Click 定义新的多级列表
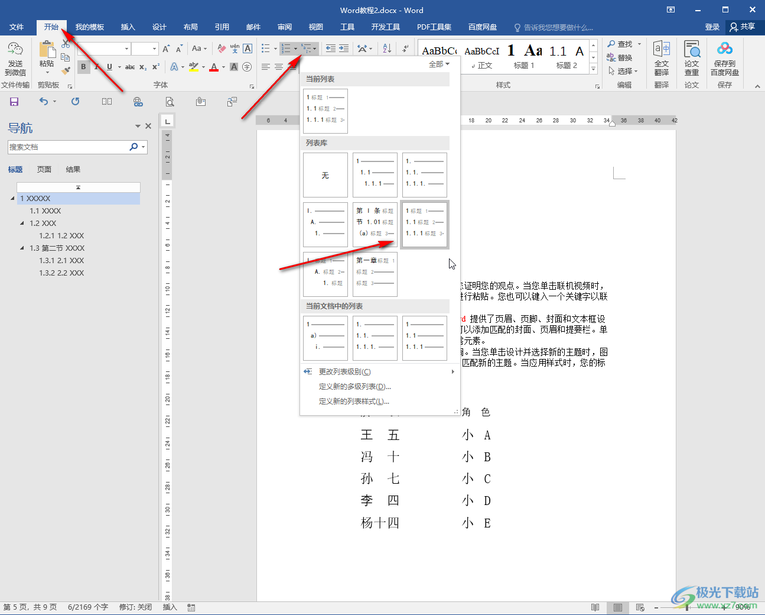765x615 pixels. click(355, 387)
